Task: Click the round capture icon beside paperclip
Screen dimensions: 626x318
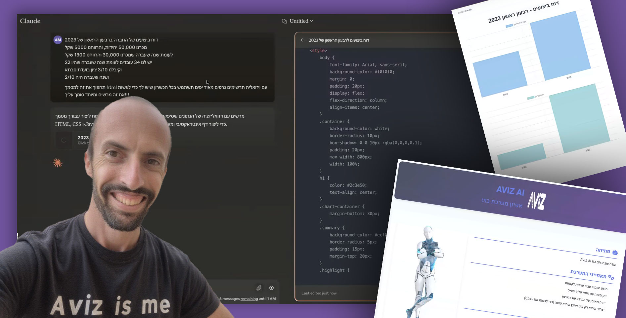Action: tap(271, 288)
